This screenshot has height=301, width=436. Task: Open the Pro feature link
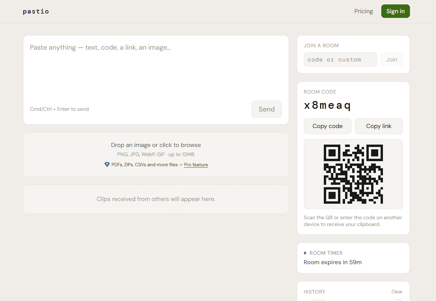196,165
